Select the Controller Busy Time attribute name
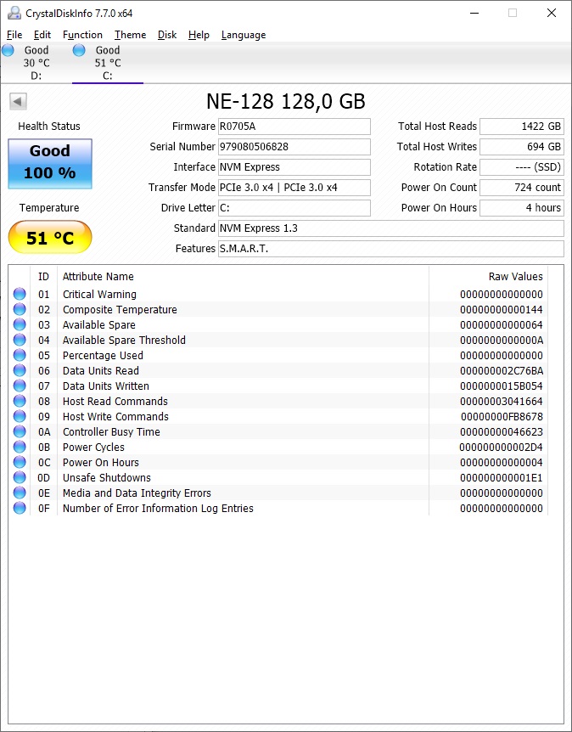This screenshot has width=572, height=732. [x=111, y=432]
